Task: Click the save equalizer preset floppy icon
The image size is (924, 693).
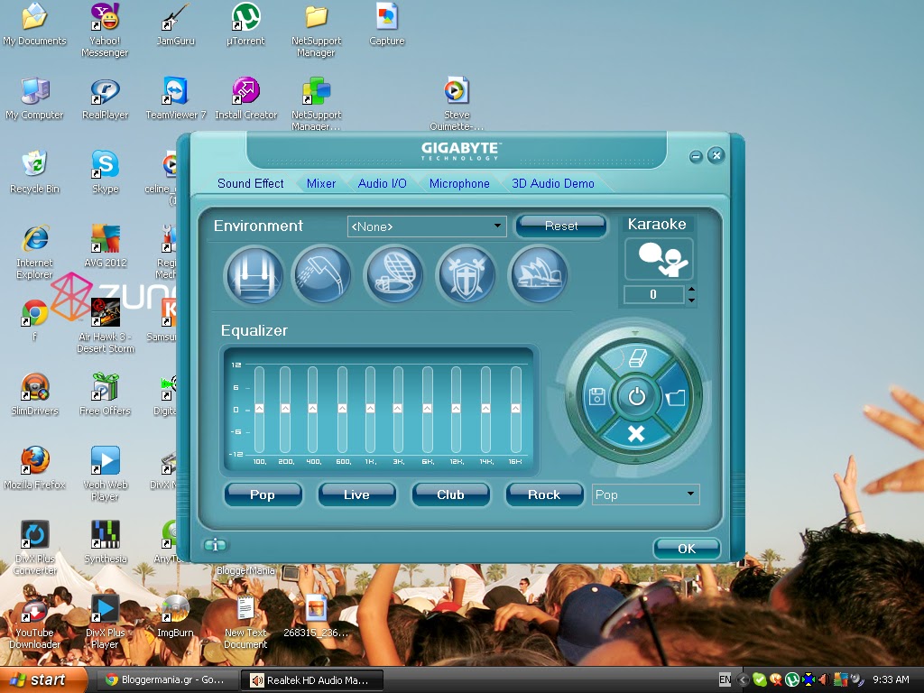Action: 596,397
